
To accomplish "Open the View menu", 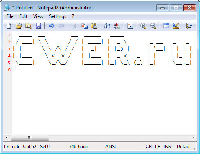I will (x=38, y=16).
